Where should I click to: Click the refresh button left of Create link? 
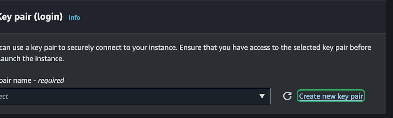pos(287,96)
